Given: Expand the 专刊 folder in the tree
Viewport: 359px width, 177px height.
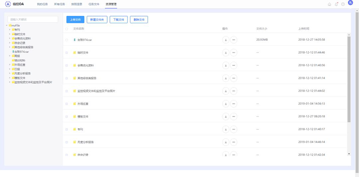Looking at the screenshot, I should pyautogui.click(x=9, y=30).
